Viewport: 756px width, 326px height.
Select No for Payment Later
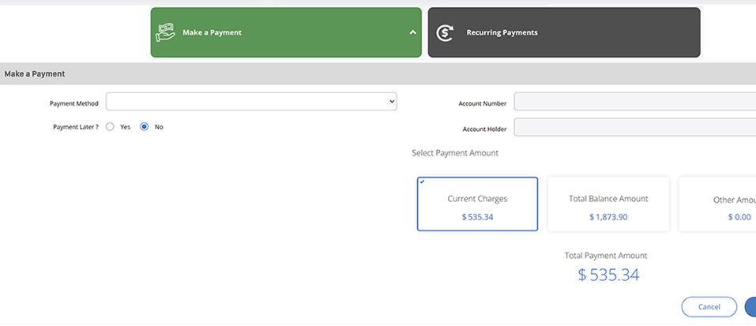pos(145,126)
